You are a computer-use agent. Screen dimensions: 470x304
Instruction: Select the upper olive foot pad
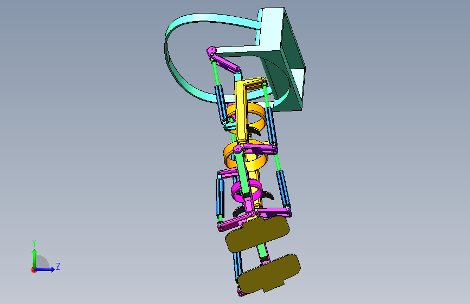257,234
